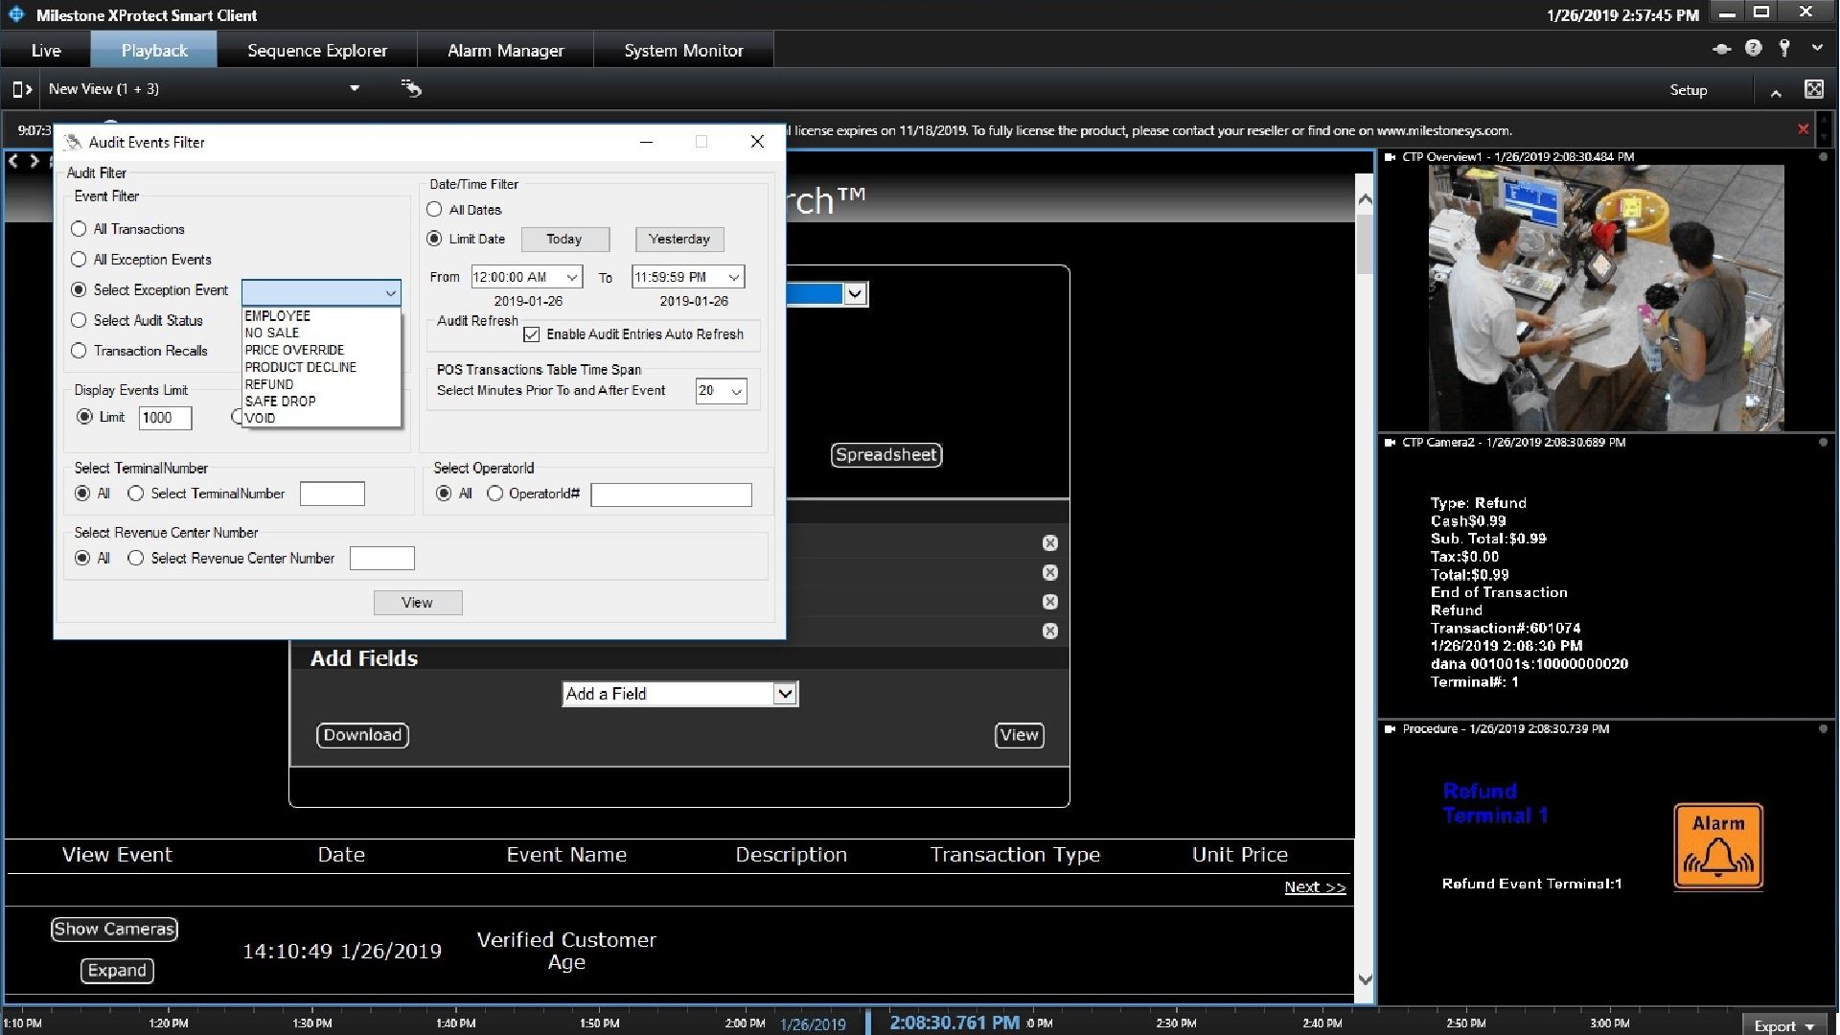Click the back arrow above the view
The height and width of the screenshot is (1035, 1840).
point(13,161)
